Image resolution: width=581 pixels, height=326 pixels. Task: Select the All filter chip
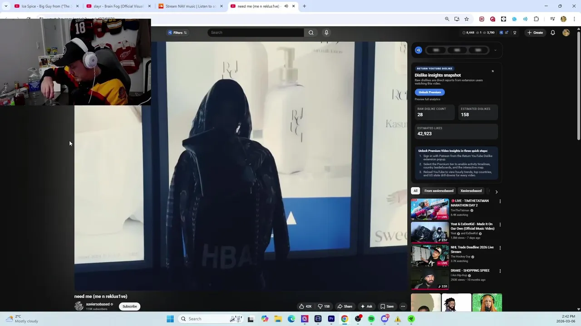point(415,191)
